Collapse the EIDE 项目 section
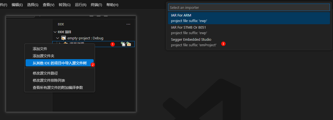Viewport: 333px width, 120px height. pos(55,32)
